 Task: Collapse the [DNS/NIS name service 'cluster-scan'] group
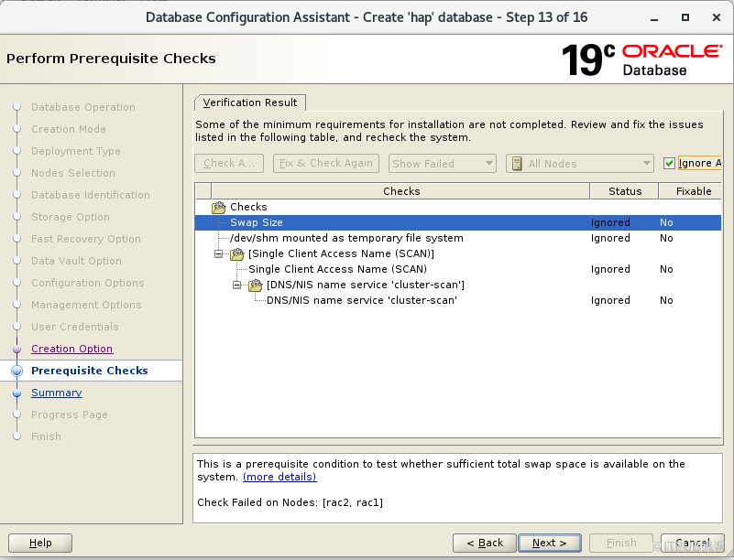(236, 285)
